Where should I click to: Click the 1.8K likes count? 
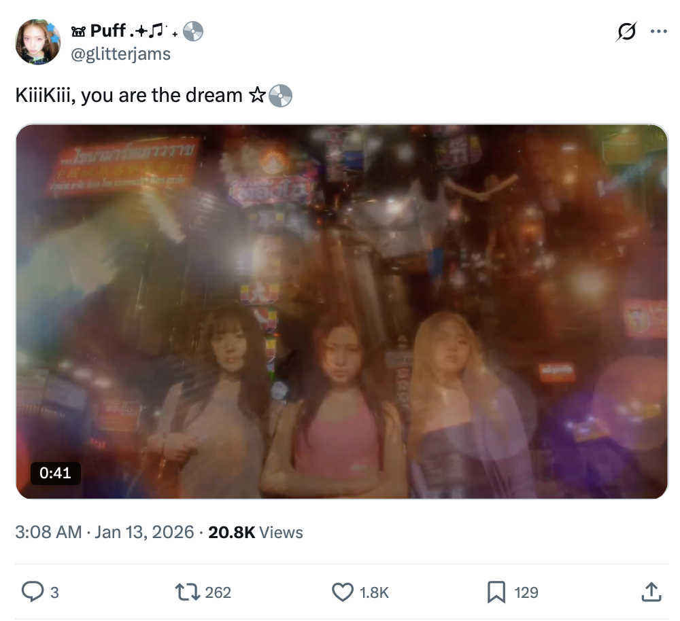pos(374,592)
